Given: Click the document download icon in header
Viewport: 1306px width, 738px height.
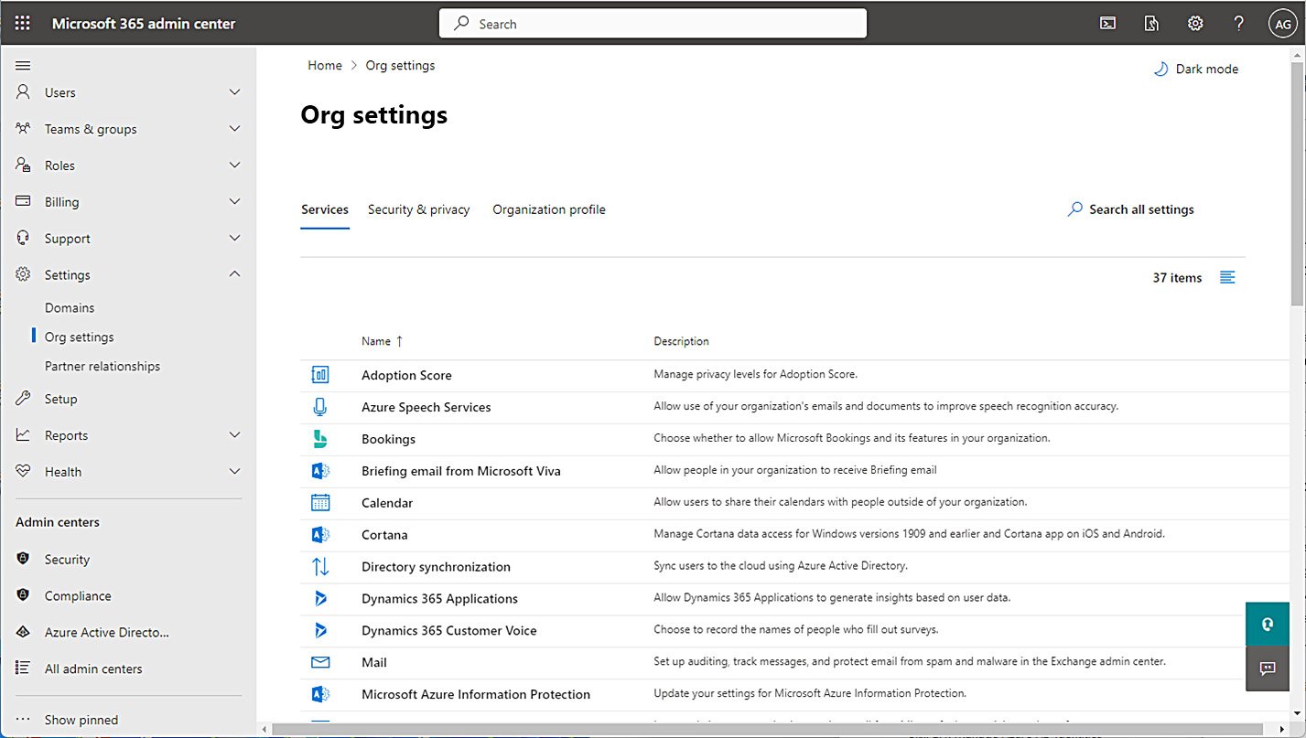Looking at the screenshot, I should pos(1151,24).
